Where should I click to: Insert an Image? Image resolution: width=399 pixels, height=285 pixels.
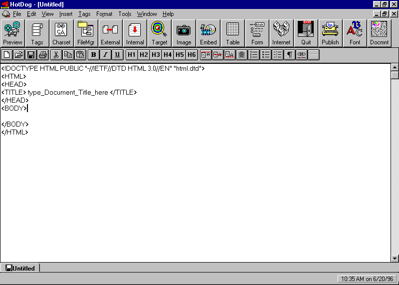[x=184, y=33]
